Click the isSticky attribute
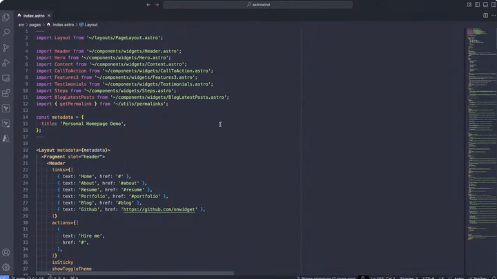497x279 pixels. 62,262
